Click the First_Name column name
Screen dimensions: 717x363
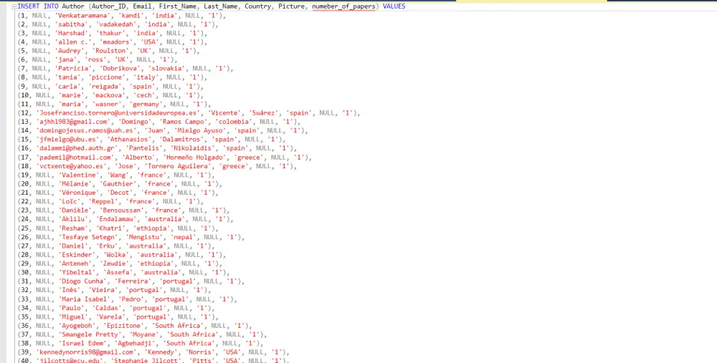(x=177, y=6)
